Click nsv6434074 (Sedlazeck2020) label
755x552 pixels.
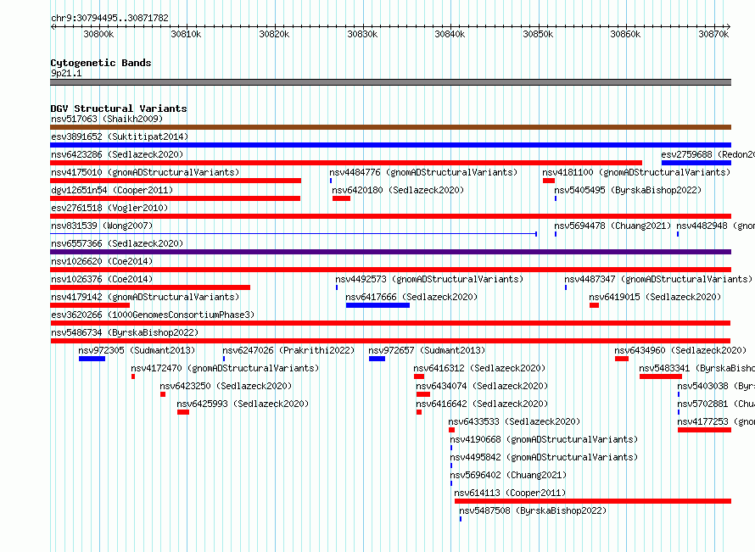tap(482, 386)
